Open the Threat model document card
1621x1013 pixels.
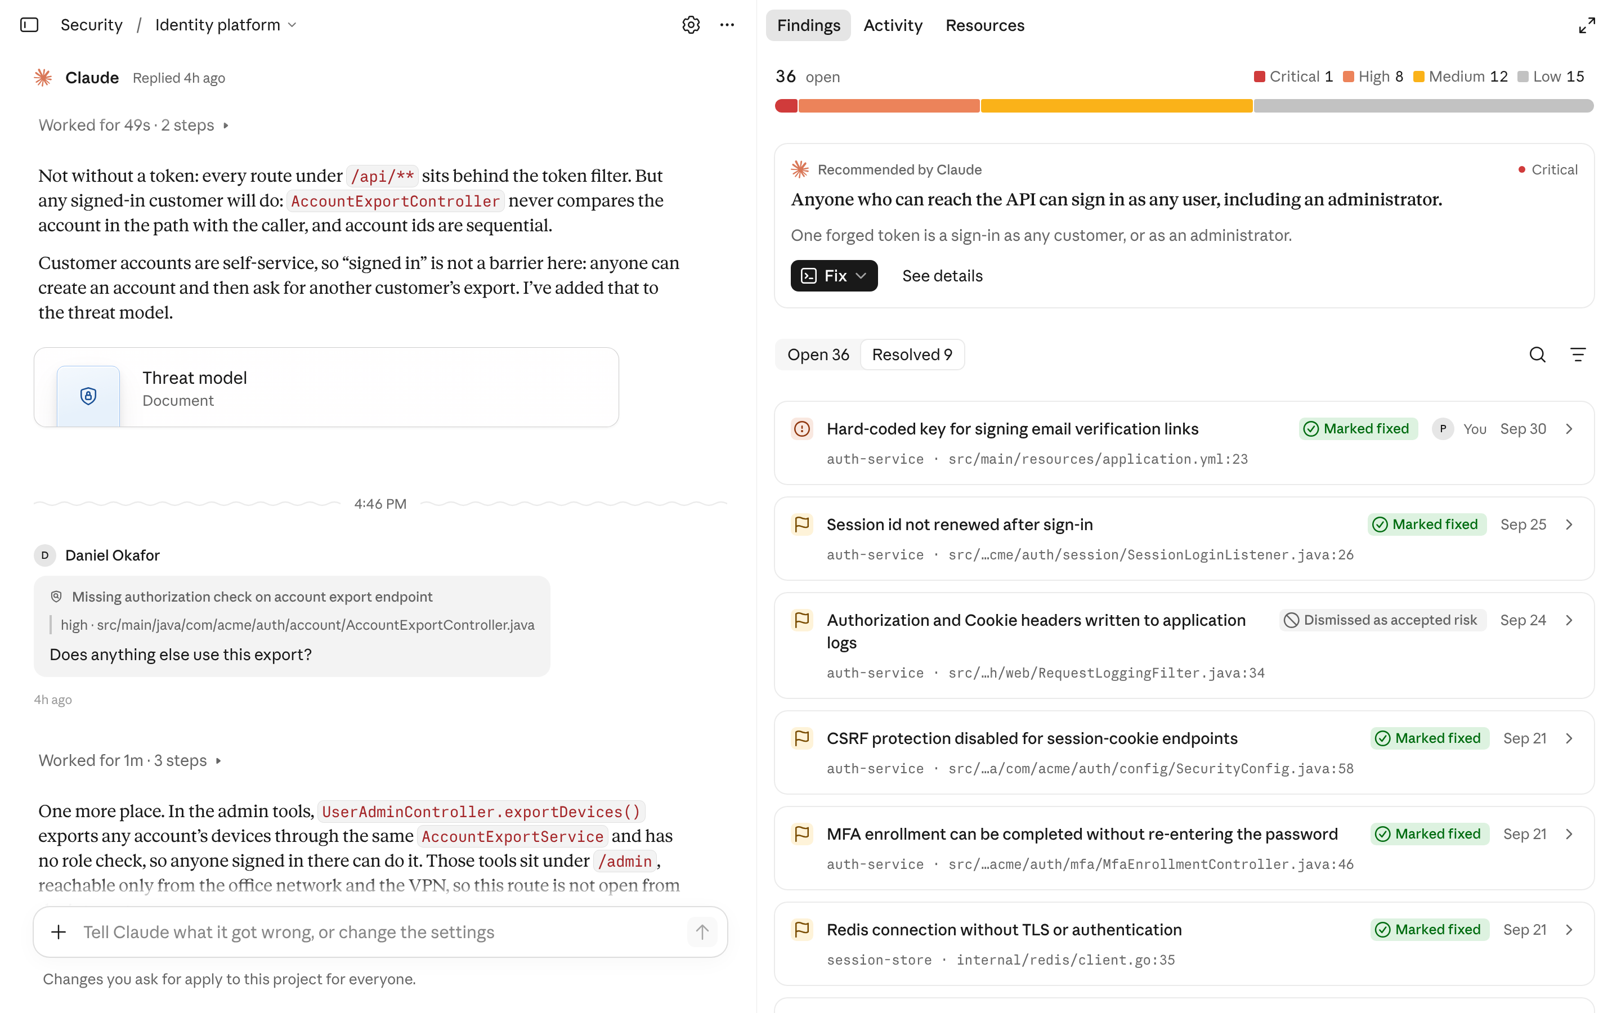click(x=326, y=387)
